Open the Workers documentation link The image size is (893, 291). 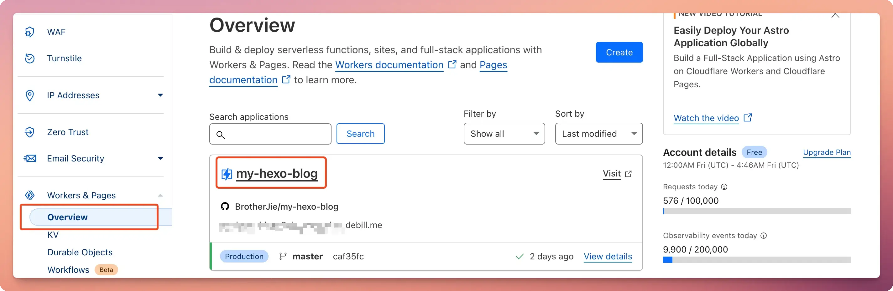coord(389,65)
